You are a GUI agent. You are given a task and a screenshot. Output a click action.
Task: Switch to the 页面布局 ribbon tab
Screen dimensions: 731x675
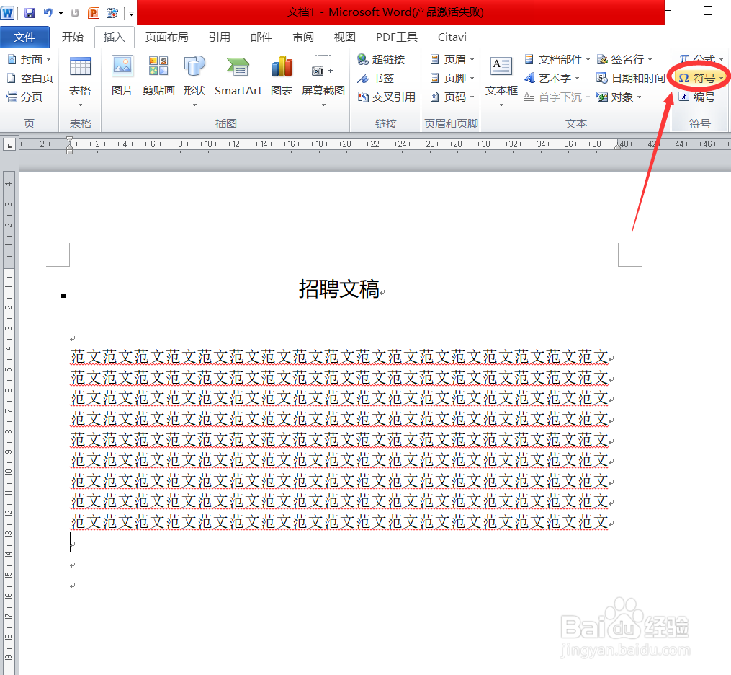(167, 37)
